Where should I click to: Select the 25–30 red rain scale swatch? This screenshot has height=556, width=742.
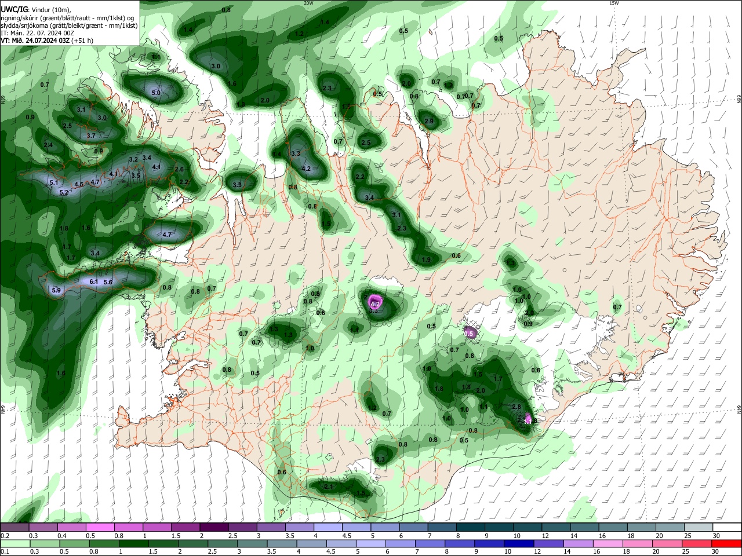pyautogui.click(x=696, y=544)
